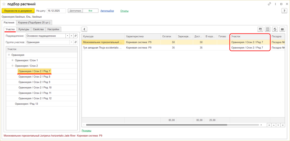Image resolution: width=290 pixels, height=141 pixels.
Task: Click the question mark help button
Action: 284,11
